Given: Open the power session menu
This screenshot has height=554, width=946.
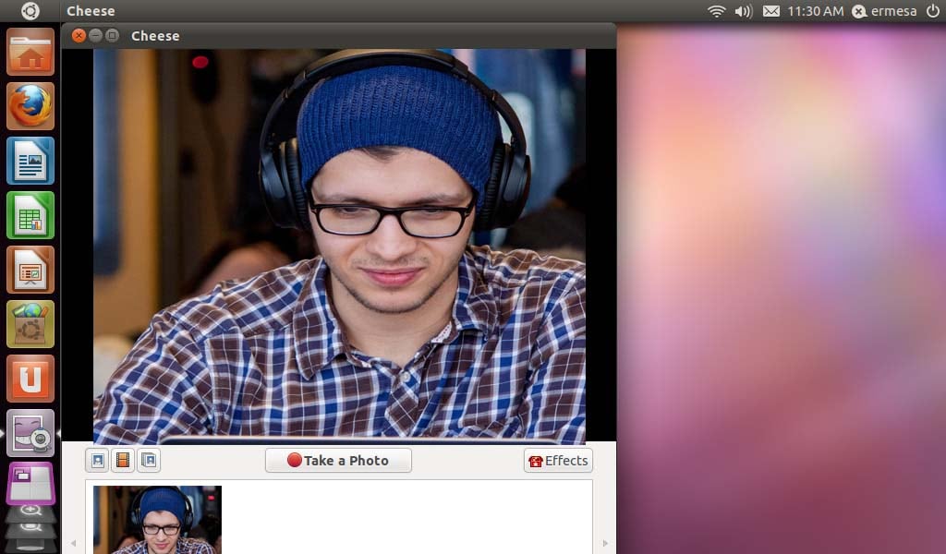Looking at the screenshot, I should coord(933,11).
